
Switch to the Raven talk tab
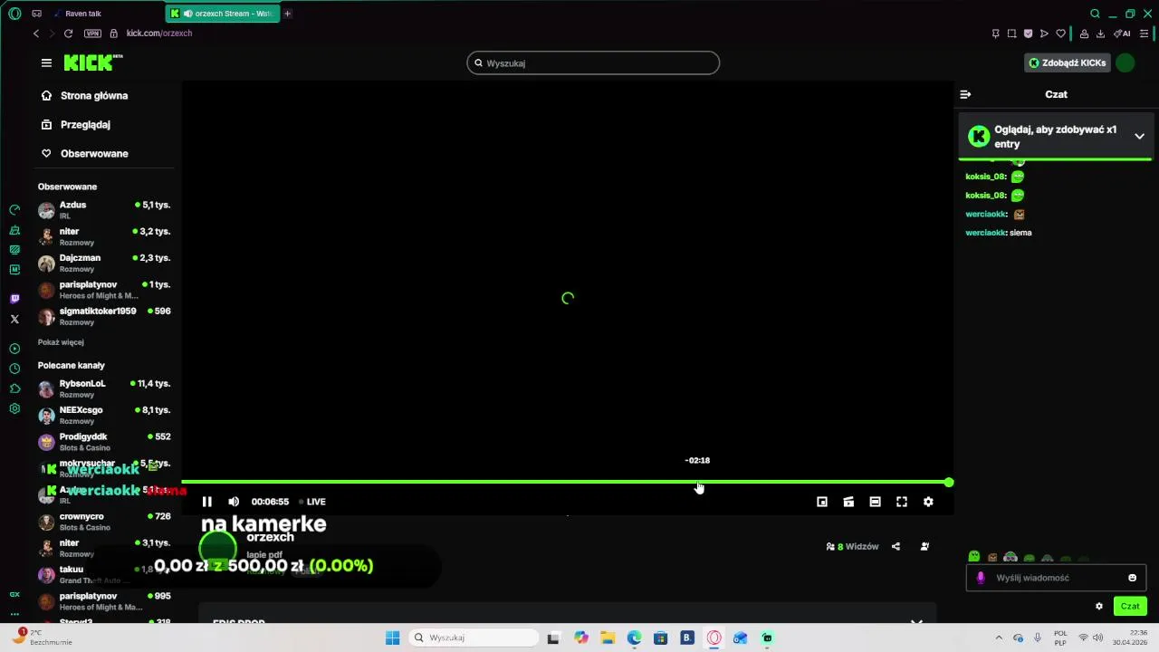pyautogui.click(x=104, y=14)
